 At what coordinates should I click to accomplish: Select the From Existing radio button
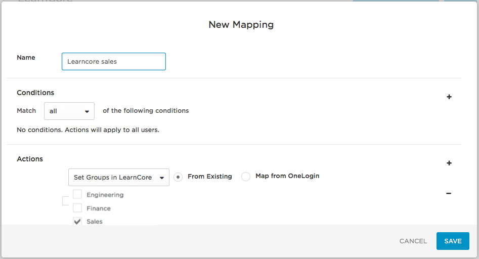[178, 177]
